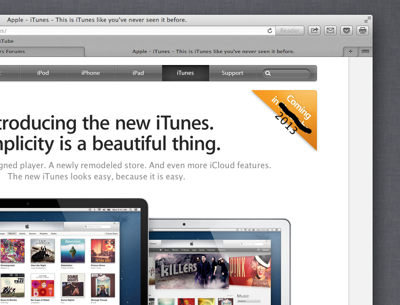Click the Artists tab in iTunes library
The width and height of the screenshot is (400, 305).
click(22, 234)
